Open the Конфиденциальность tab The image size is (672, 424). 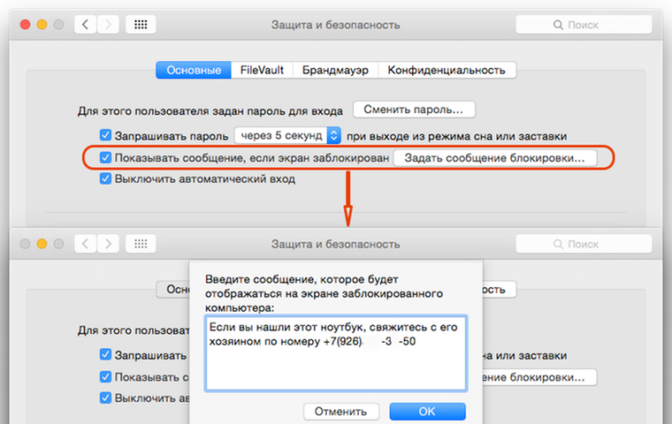point(447,70)
